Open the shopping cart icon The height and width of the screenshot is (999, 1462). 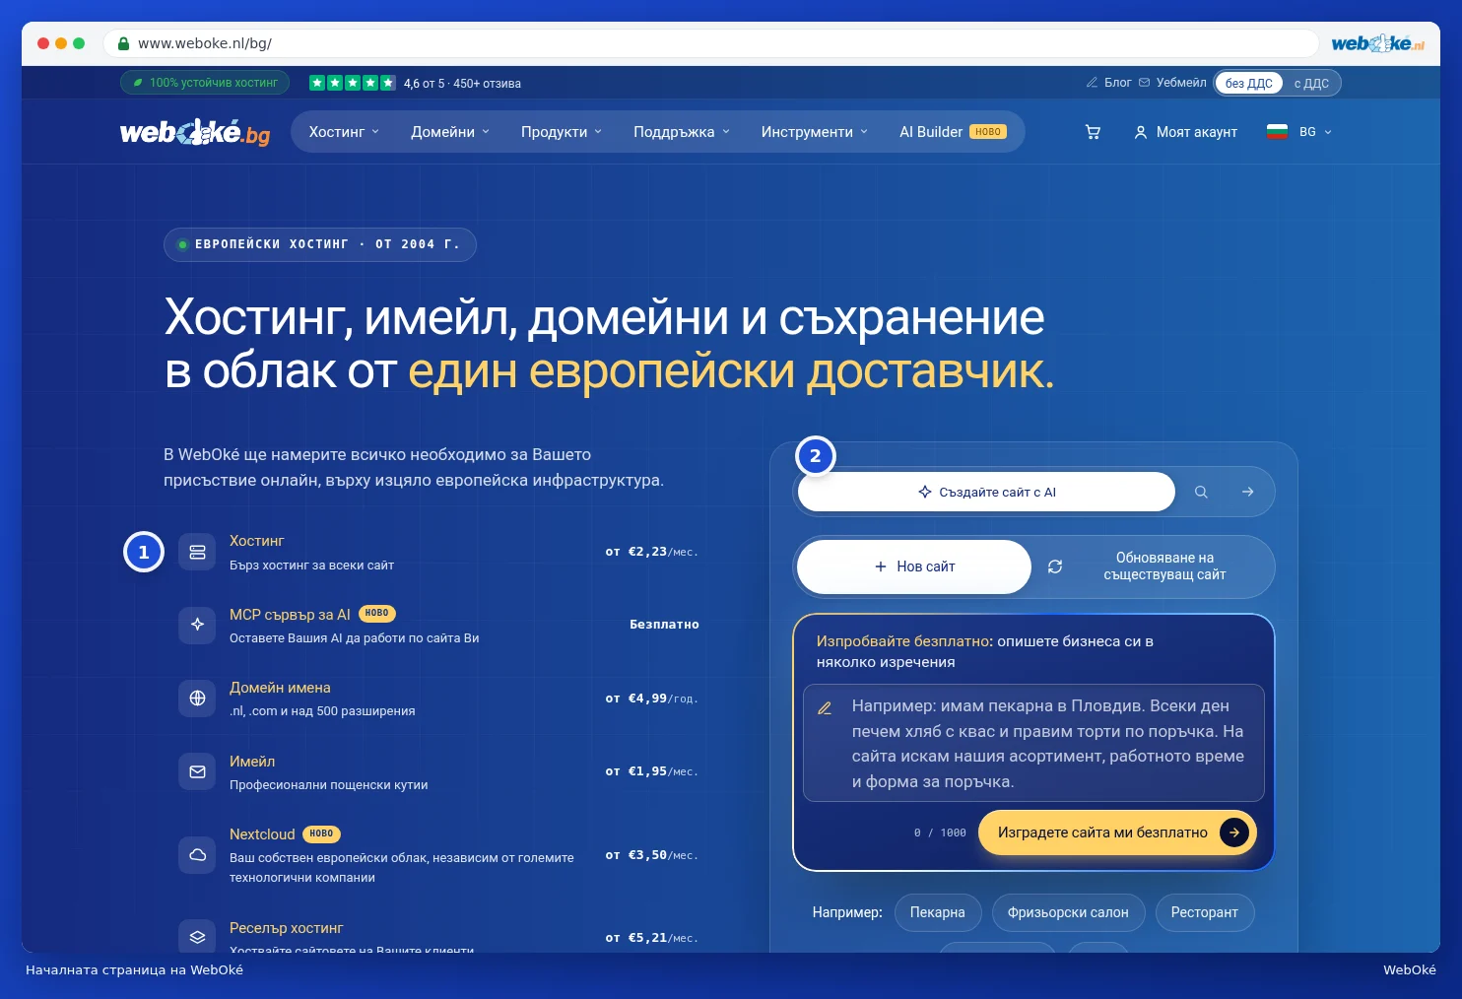tap(1093, 132)
